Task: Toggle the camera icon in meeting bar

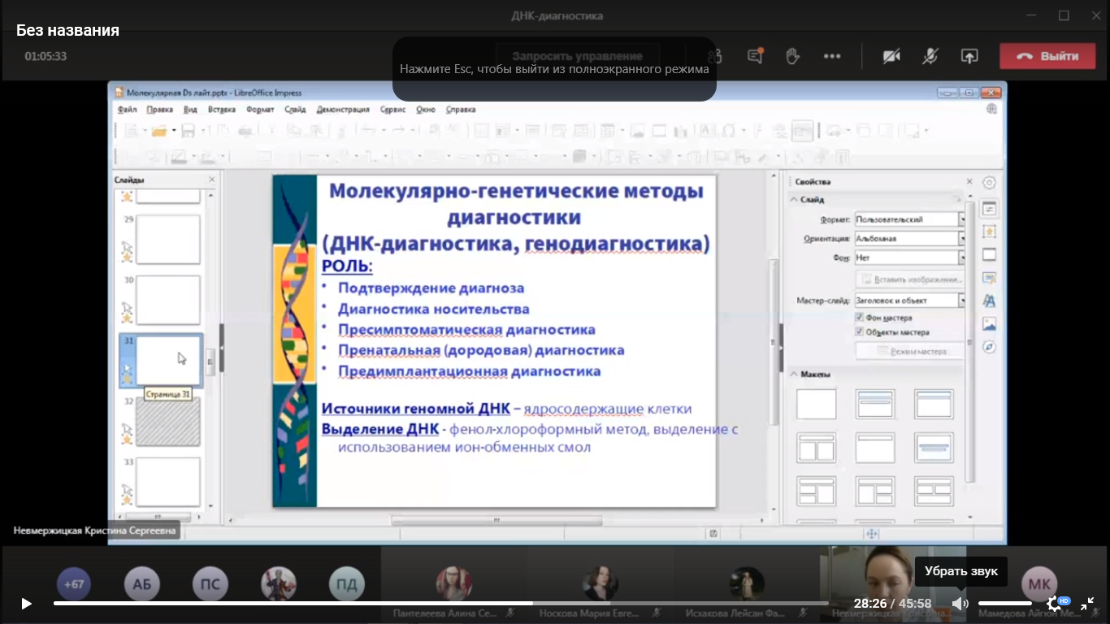Action: 892,56
